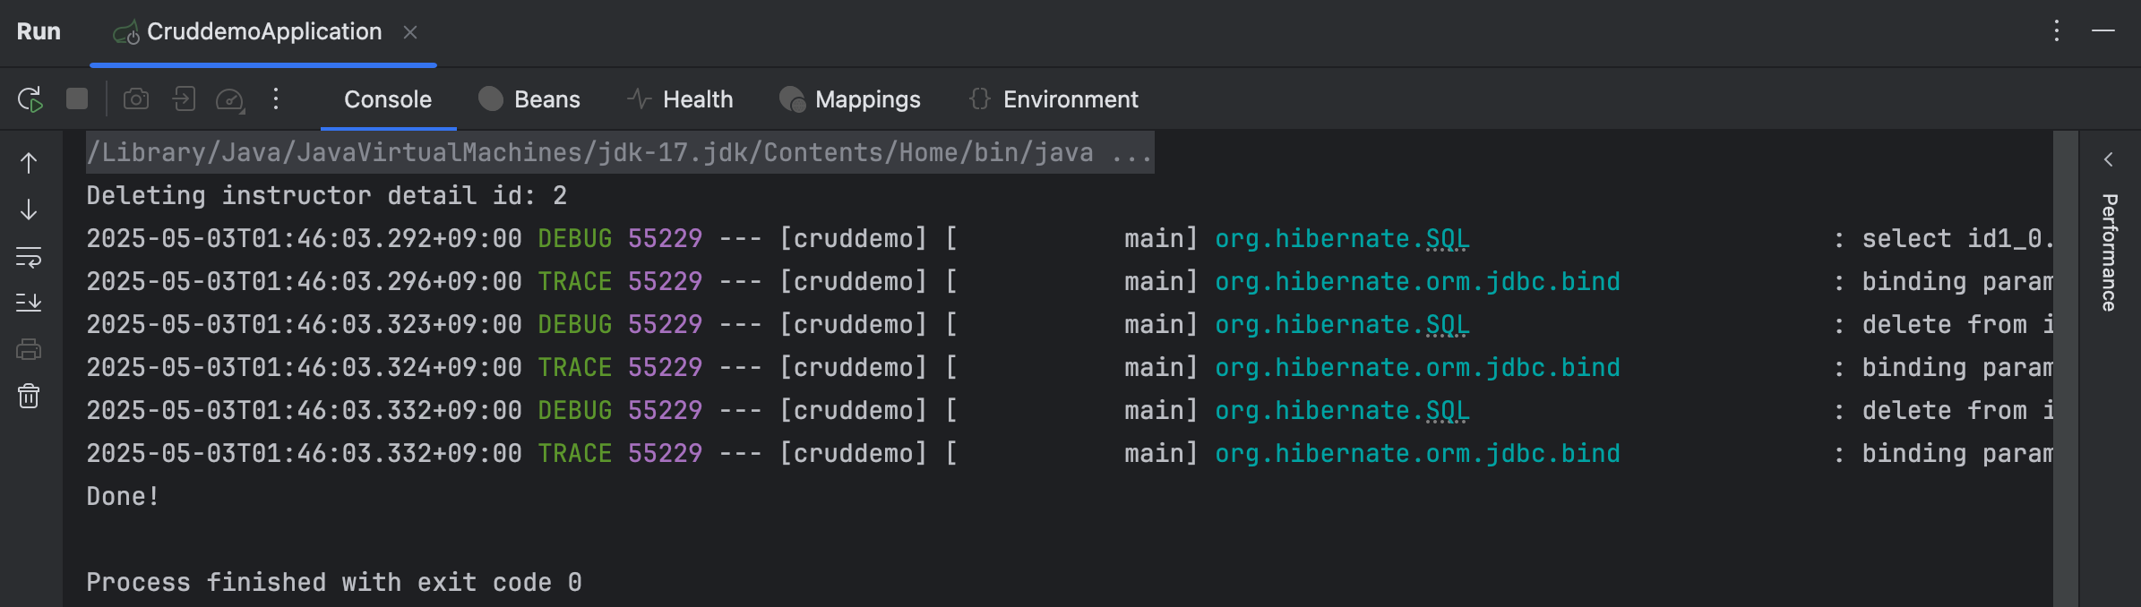Click the down arrow stack trace icon
The height and width of the screenshot is (607, 2141).
click(x=29, y=209)
